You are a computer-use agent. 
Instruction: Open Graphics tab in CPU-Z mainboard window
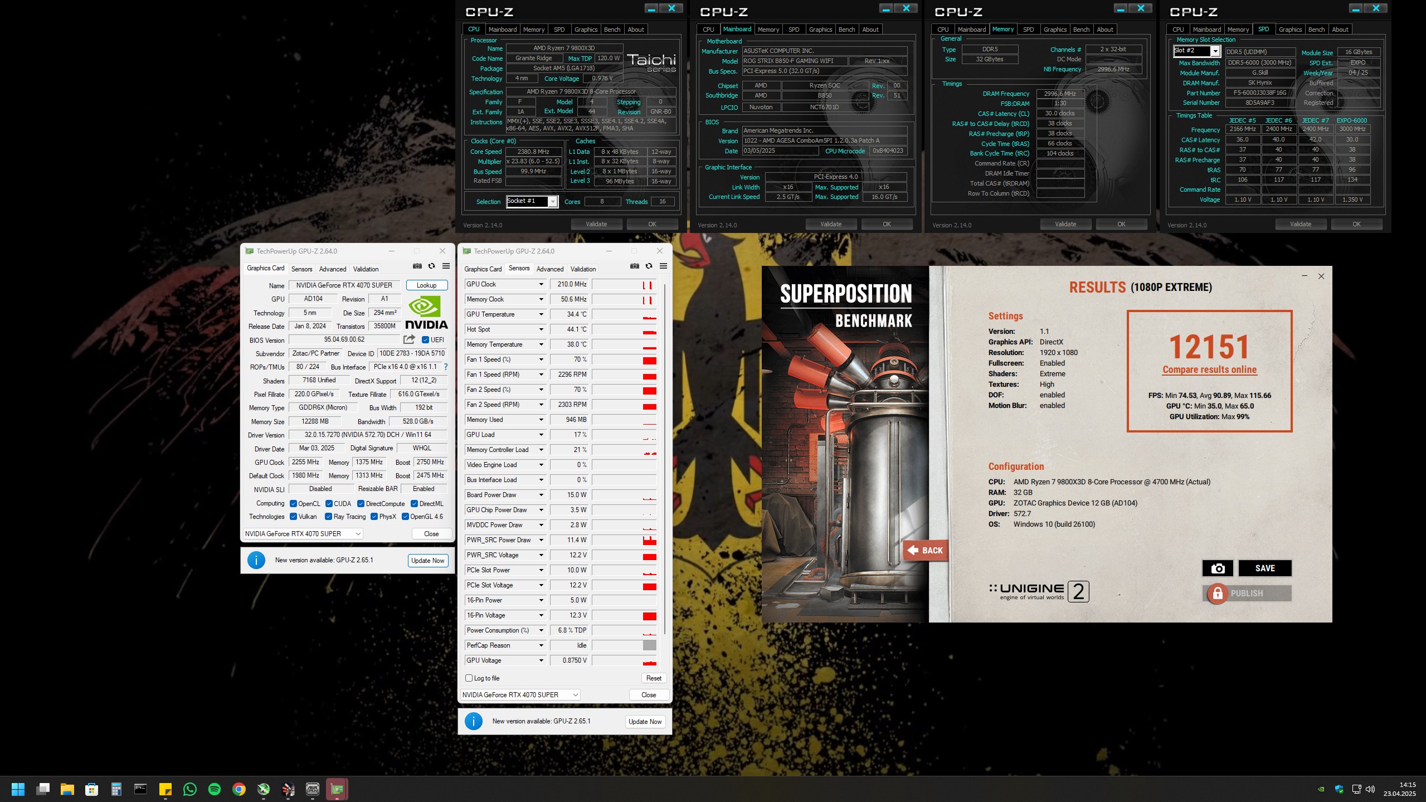pos(820,30)
